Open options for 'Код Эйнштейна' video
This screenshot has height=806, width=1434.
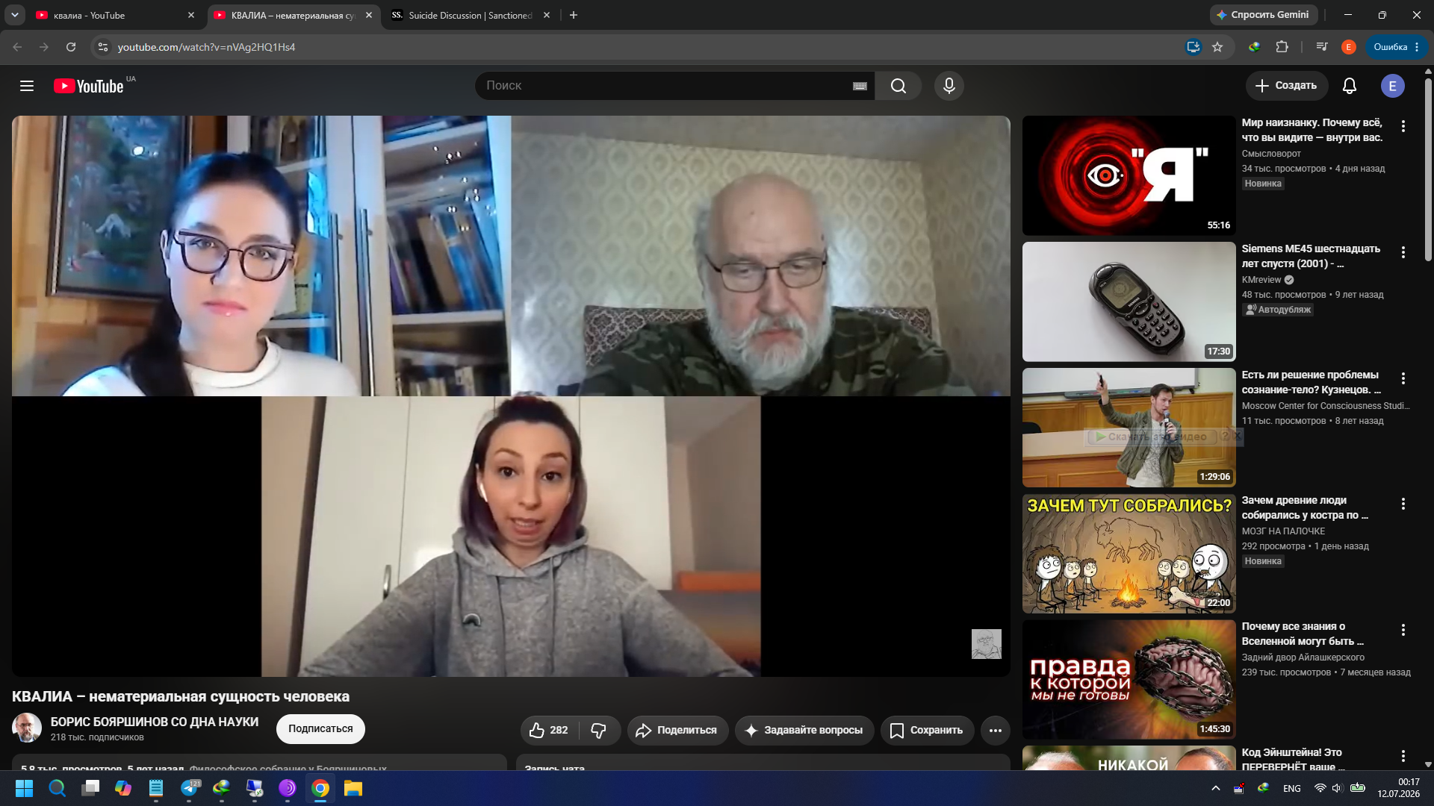click(1403, 756)
